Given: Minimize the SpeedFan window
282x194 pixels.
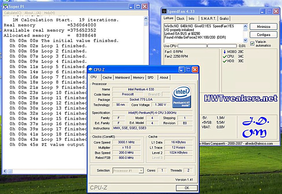Looking at the screenshot, I should click(262, 12).
